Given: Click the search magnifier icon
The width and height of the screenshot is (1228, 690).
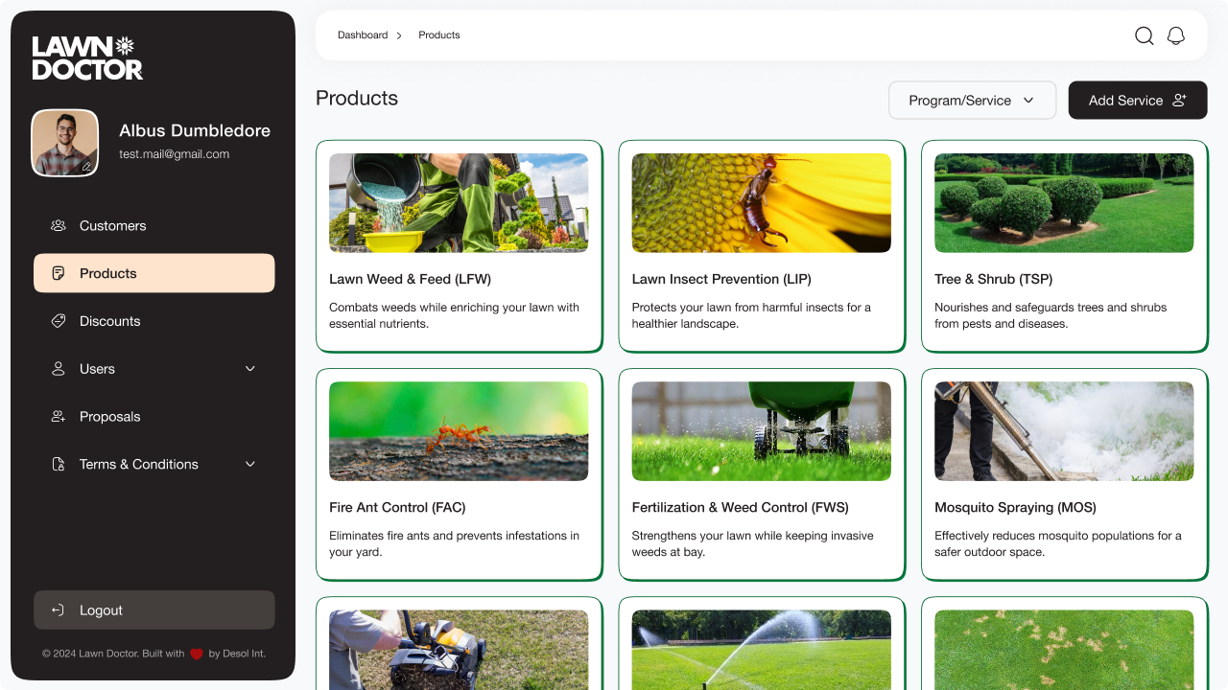Looking at the screenshot, I should click(1145, 35).
